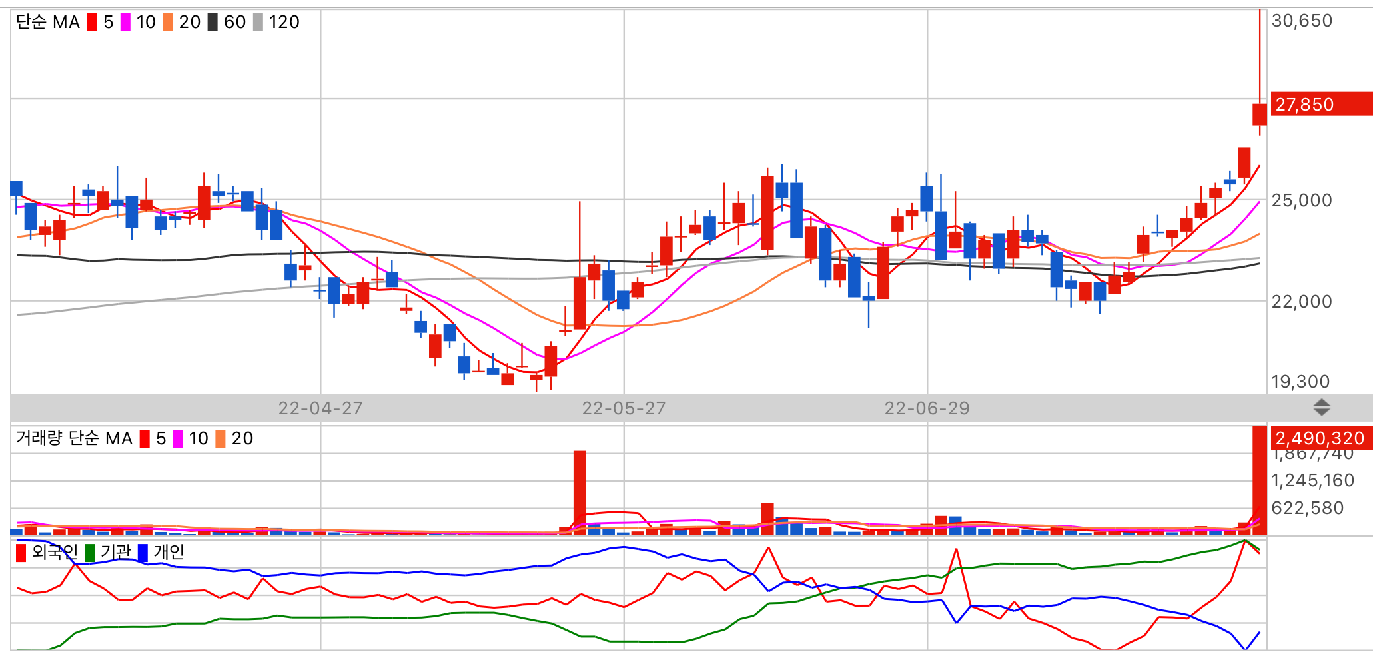Click the 30,650 price axis label
Screen dimensions: 1373x658
1302,21
